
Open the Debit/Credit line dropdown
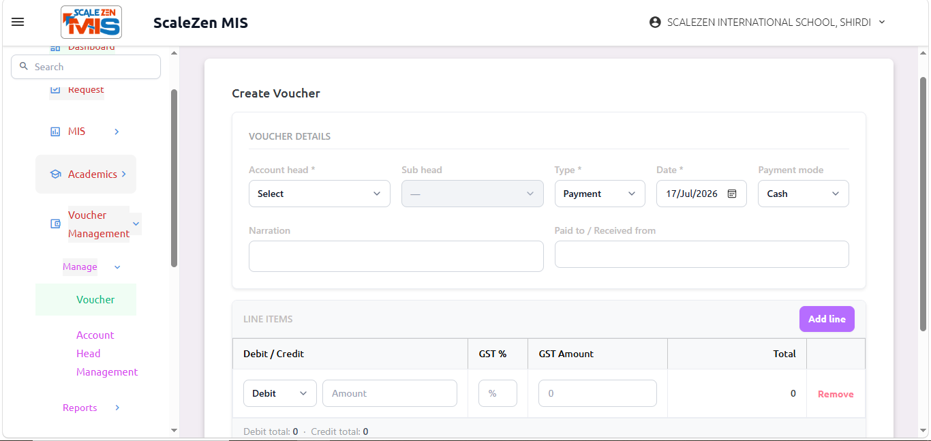[x=280, y=393]
